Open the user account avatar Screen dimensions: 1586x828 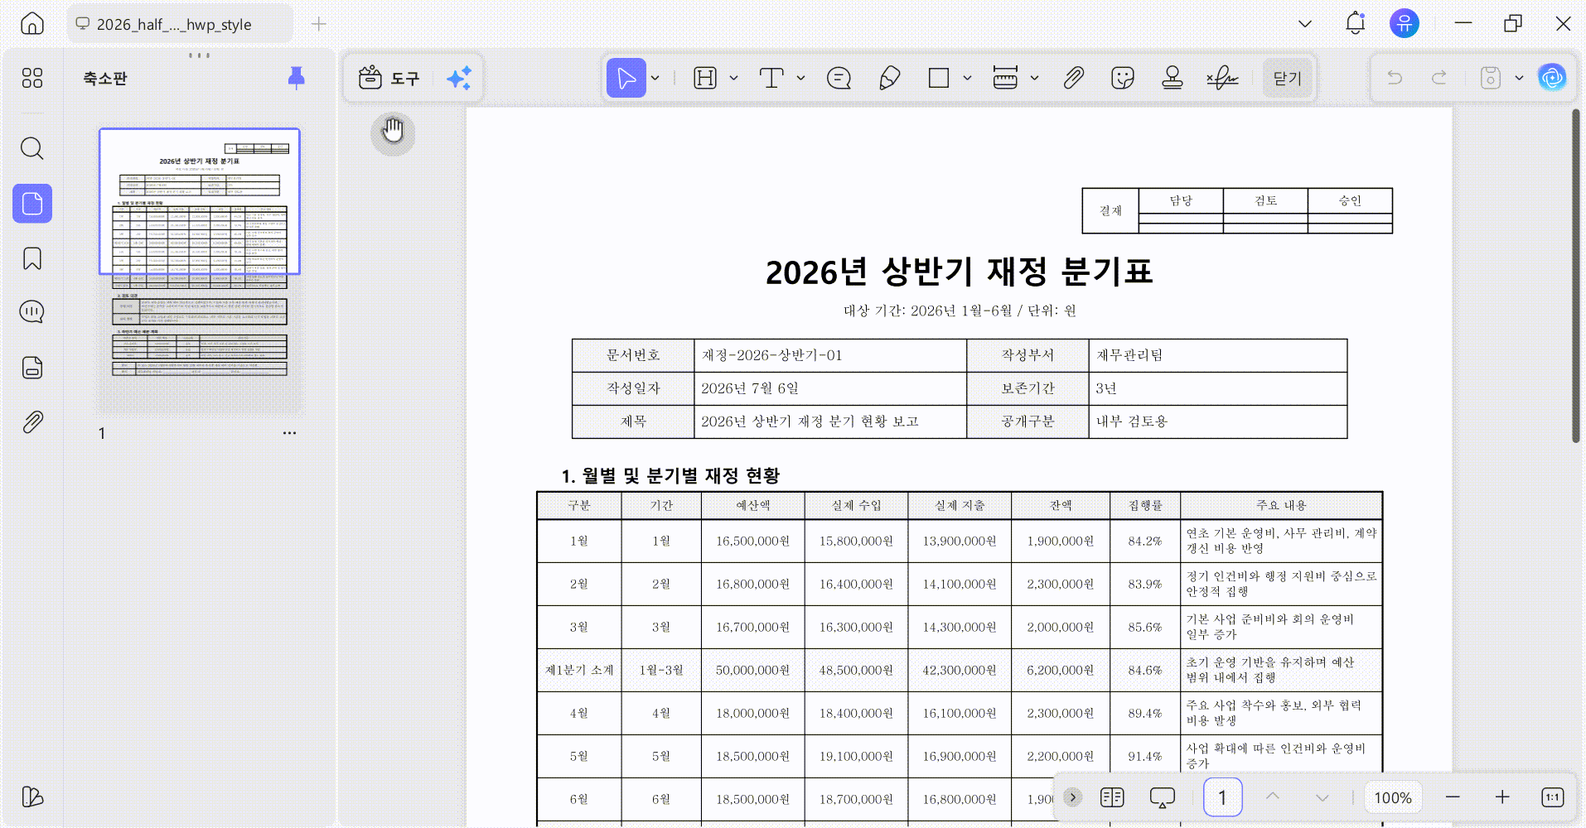click(1404, 23)
